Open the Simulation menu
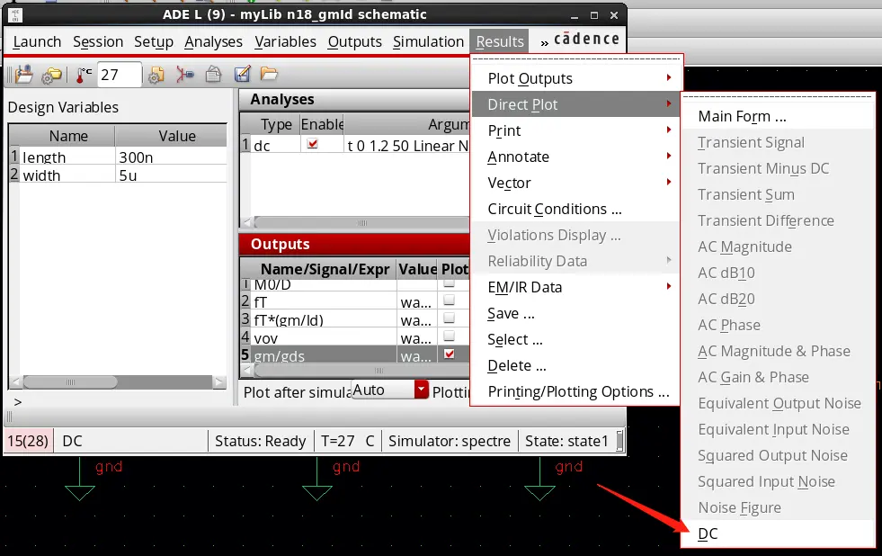 tap(428, 41)
